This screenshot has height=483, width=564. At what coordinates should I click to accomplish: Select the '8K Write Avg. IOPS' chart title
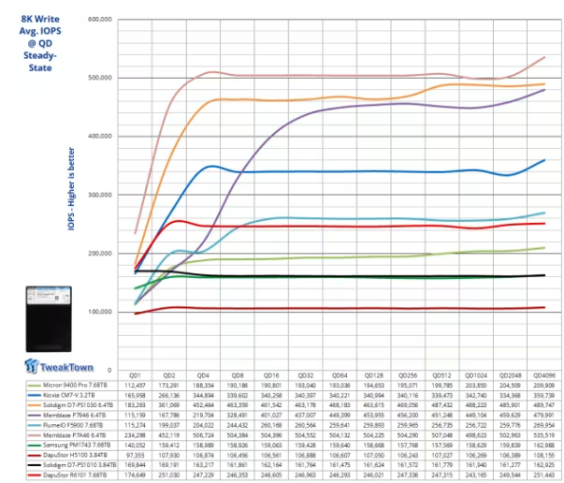click(x=40, y=43)
